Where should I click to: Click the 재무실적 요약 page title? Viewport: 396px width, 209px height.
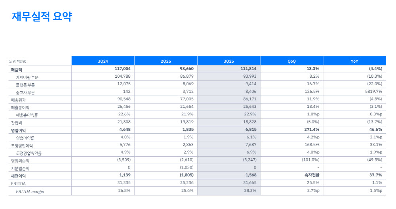tap(42, 17)
